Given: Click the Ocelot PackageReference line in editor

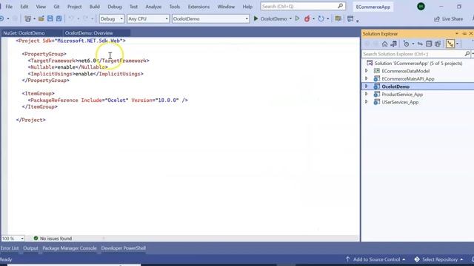Looking at the screenshot, I should [108, 100].
